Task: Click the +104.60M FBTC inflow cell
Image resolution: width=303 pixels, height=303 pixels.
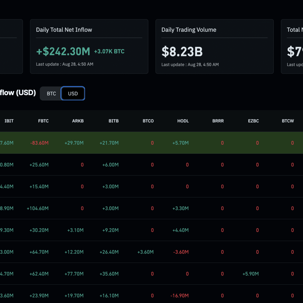Action: click(x=38, y=208)
